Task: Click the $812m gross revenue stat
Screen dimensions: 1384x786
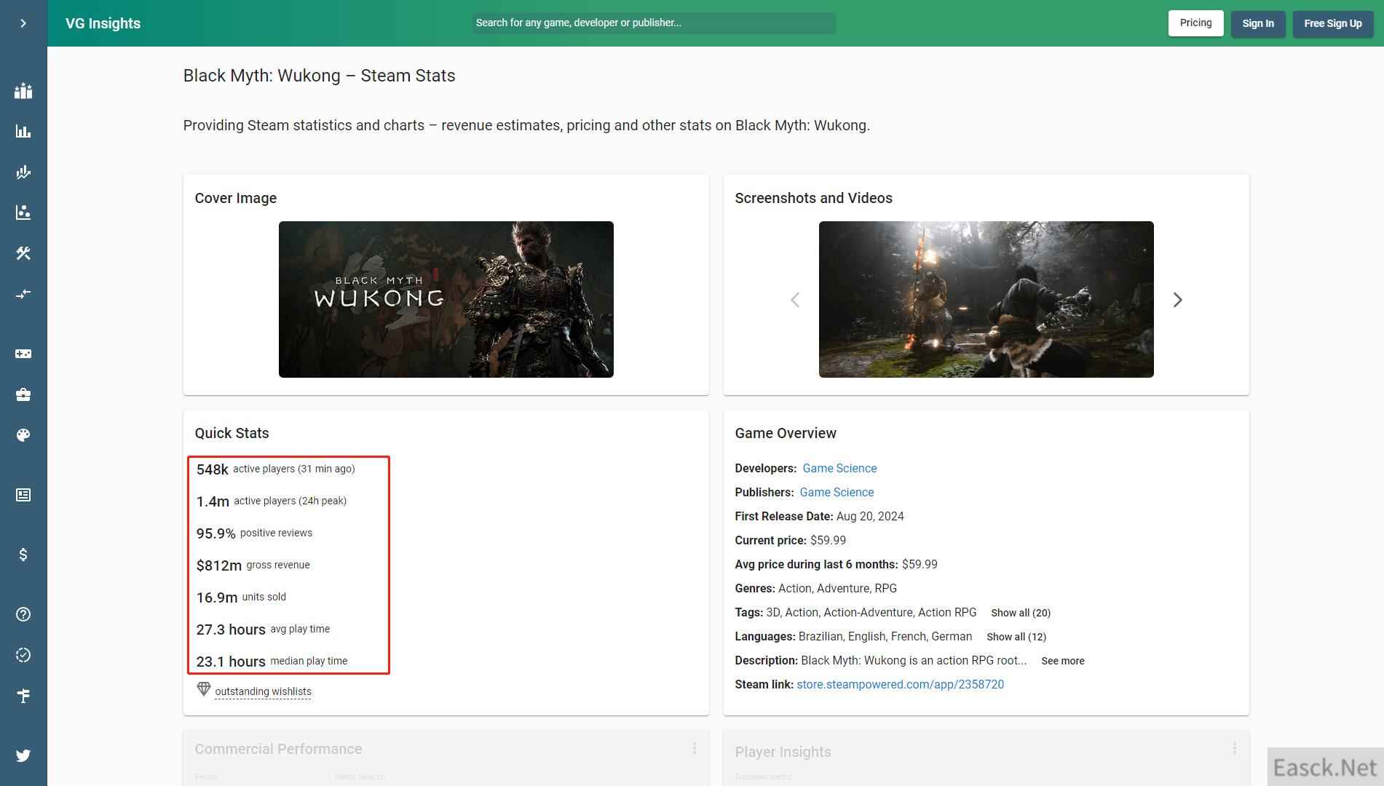Action: 253,565
